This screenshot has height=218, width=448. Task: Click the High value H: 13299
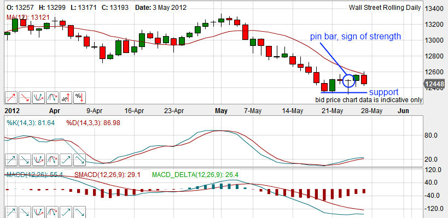pyautogui.click(x=54, y=8)
